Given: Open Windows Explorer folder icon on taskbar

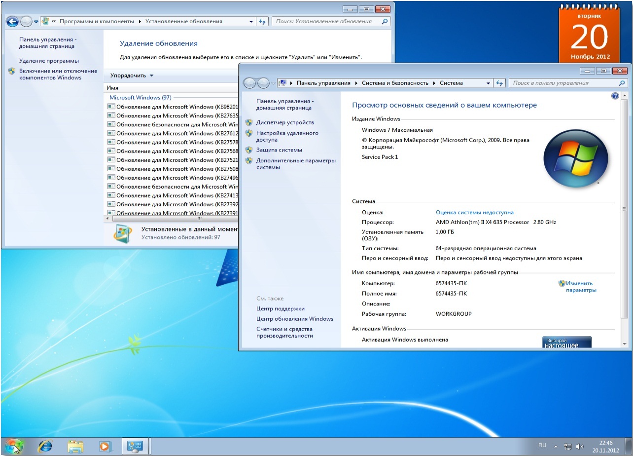Looking at the screenshot, I should (x=75, y=447).
